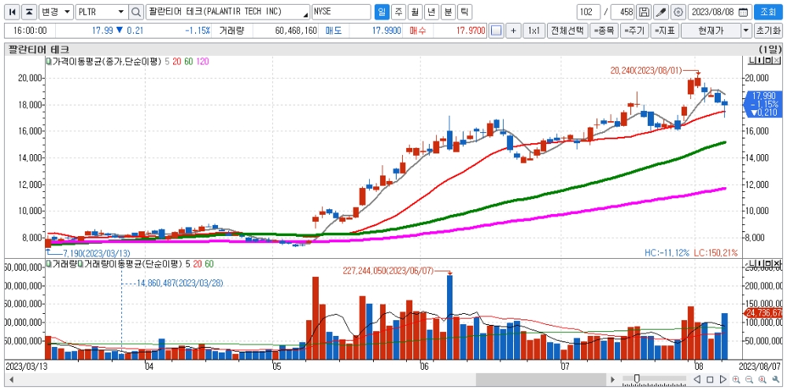Toggle the =종목 sync button
Viewport: 787px width, 391px height.
coord(604,31)
